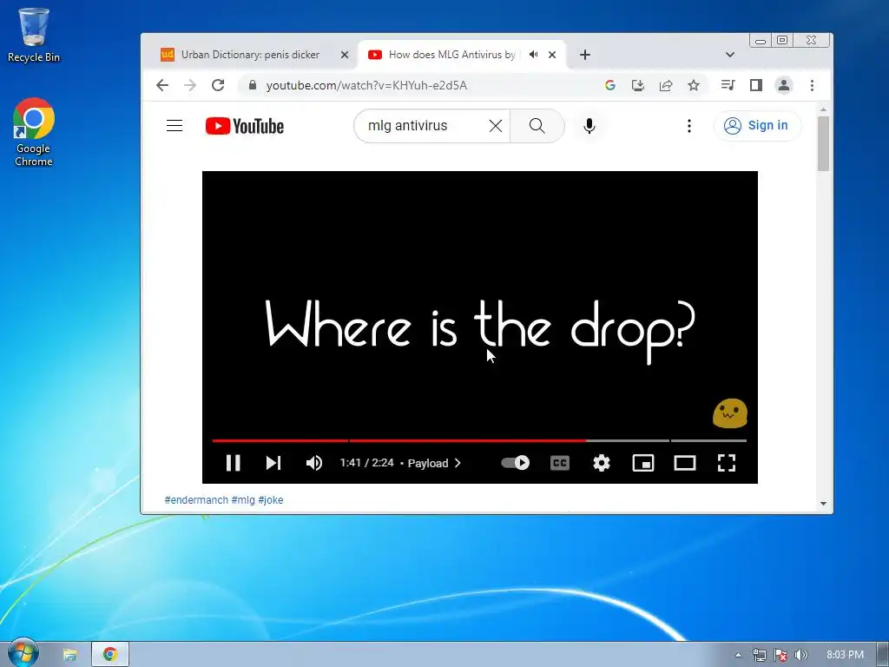Image resolution: width=889 pixels, height=667 pixels.
Task: Mute the video player volume
Action: point(314,463)
